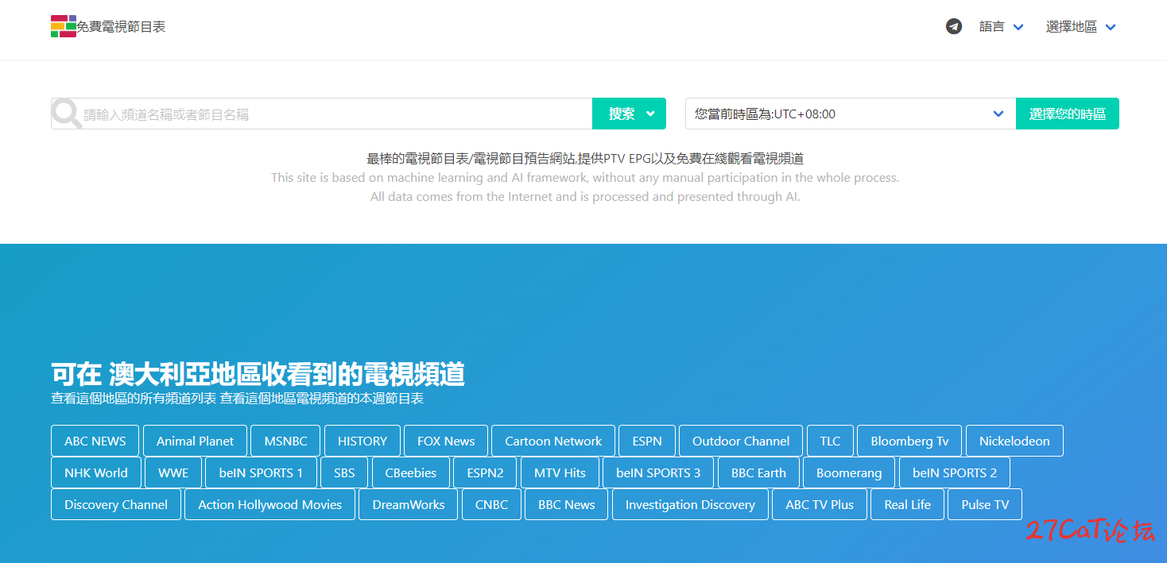Open the Investigation Discovery channel

pyautogui.click(x=690, y=504)
